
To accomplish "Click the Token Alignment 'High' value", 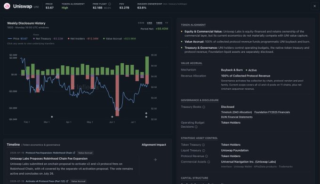I will coord(65,8).
